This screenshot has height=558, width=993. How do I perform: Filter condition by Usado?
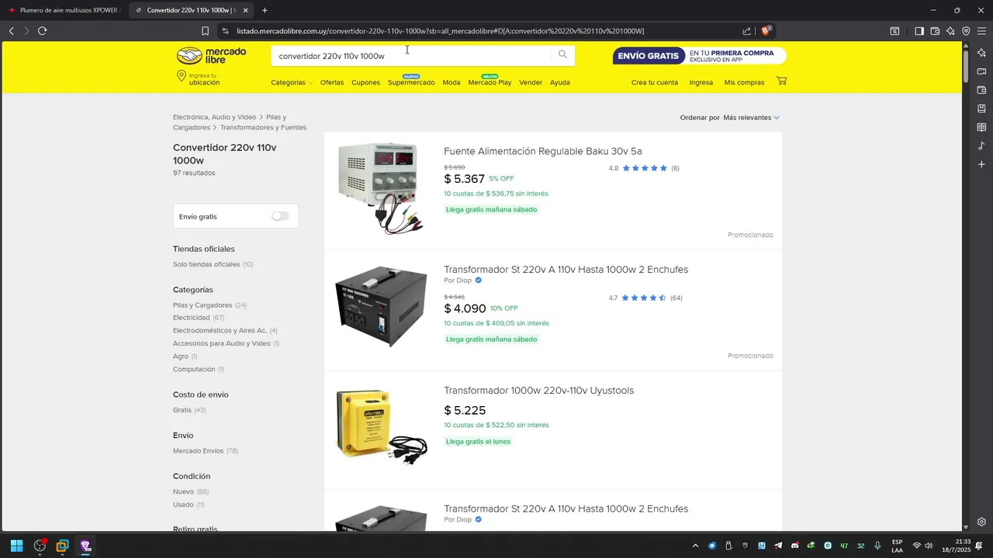tap(183, 505)
